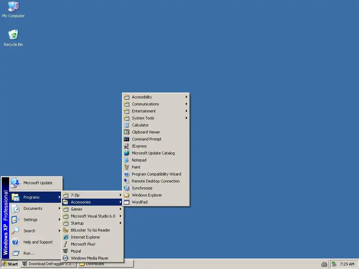The height and width of the screenshot is (269, 359).
Task: Click the Microsoft Update Catalog globe icon
Action: coord(127,153)
